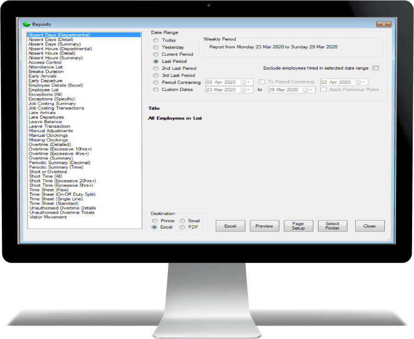
Task: Open Page Setup
Action: pos(298,226)
